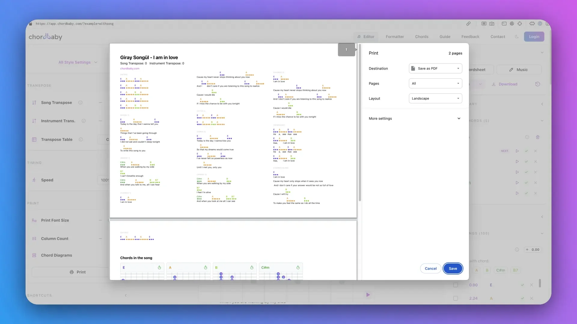Check the checkbox for the 0.90 E row
577x324 pixels.
[456, 285]
